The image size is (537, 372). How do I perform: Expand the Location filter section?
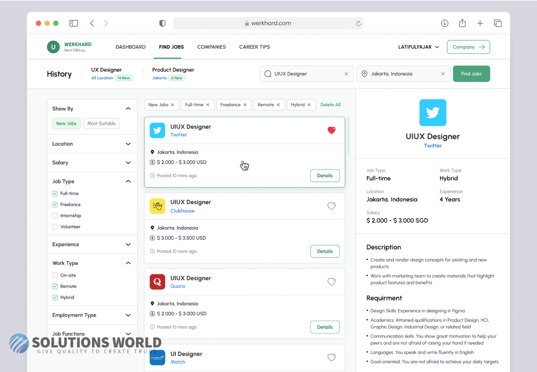pyautogui.click(x=128, y=144)
